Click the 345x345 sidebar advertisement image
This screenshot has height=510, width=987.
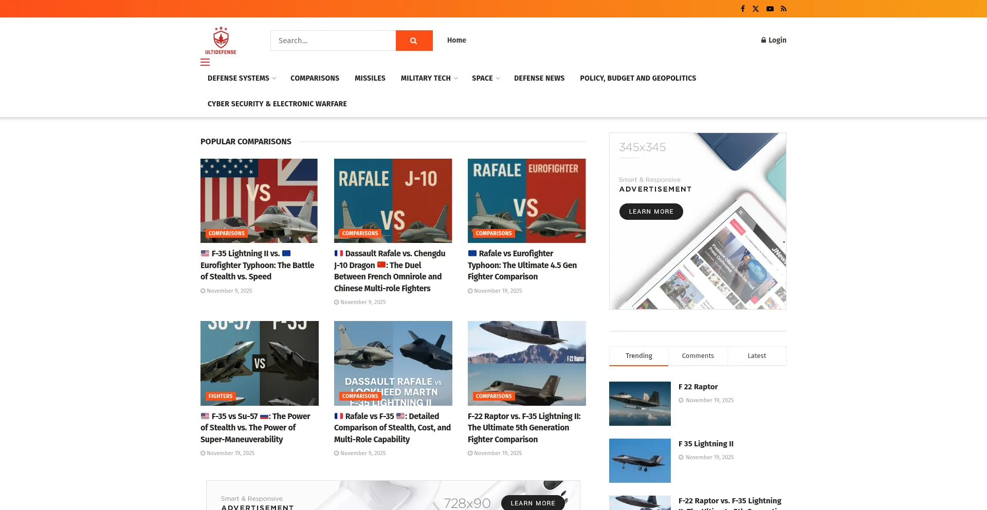(x=698, y=221)
